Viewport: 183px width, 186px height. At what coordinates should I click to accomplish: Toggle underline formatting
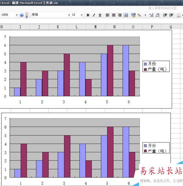pos(100,15)
